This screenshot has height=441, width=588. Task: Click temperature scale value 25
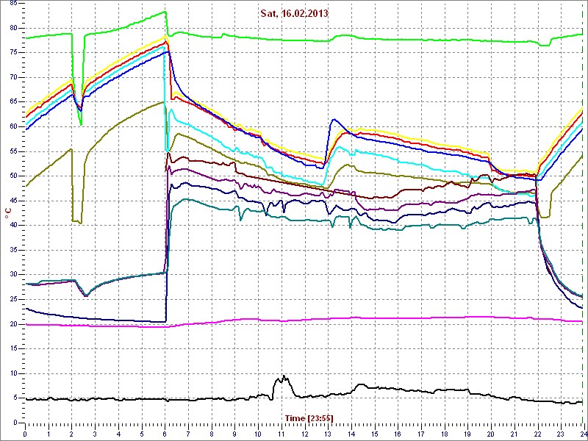click(13, 299)
